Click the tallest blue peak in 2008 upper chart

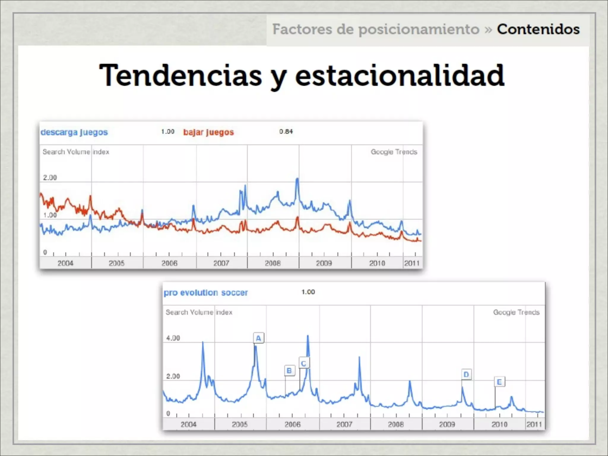297,180
